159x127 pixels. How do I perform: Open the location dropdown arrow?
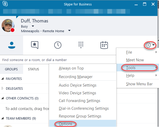pos(69,30)
